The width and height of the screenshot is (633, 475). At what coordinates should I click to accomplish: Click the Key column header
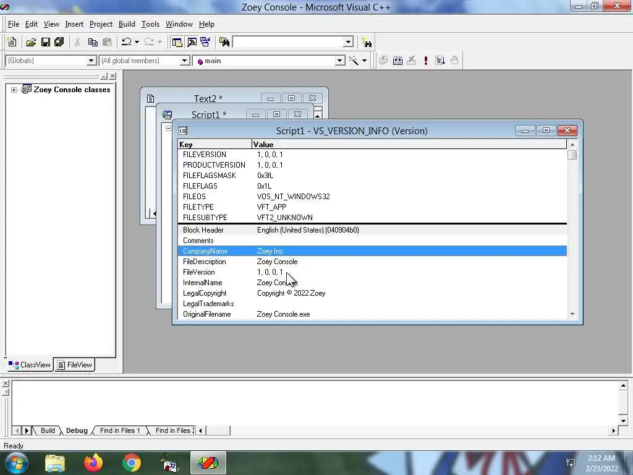pos(215,144)
